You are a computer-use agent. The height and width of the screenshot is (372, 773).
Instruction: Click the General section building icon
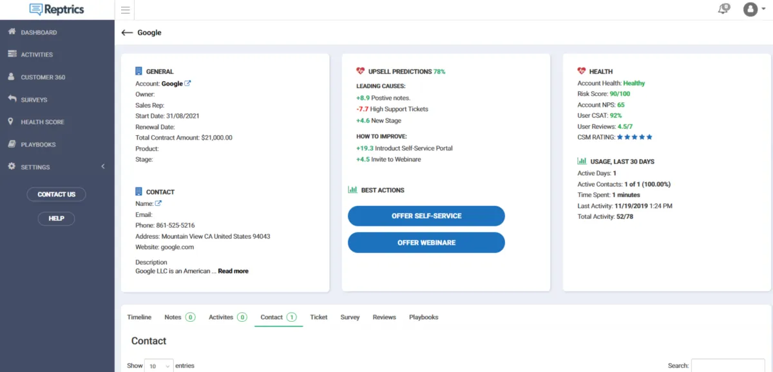point(138,71)
